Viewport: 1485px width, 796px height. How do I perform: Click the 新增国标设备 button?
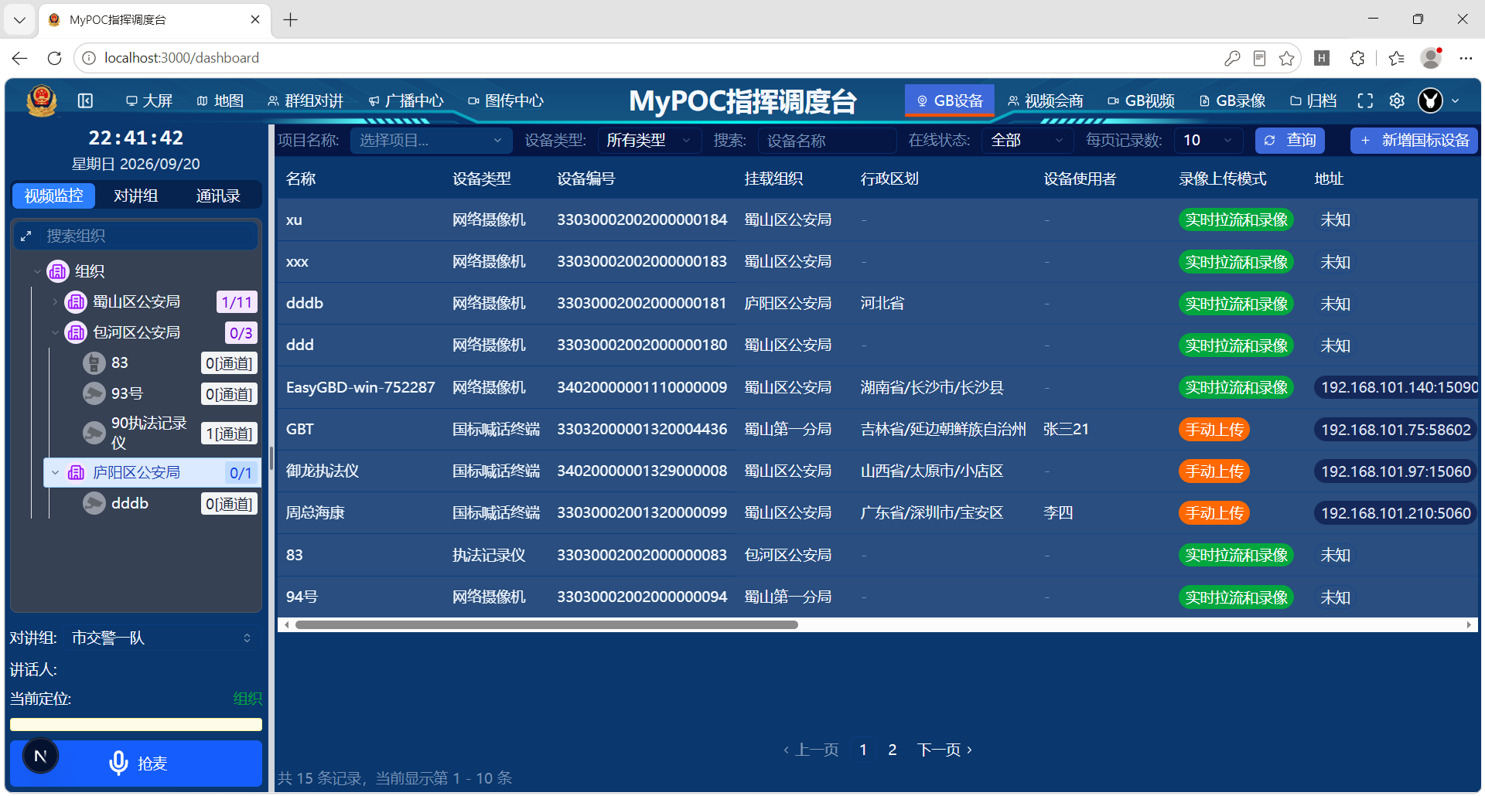1415,141
